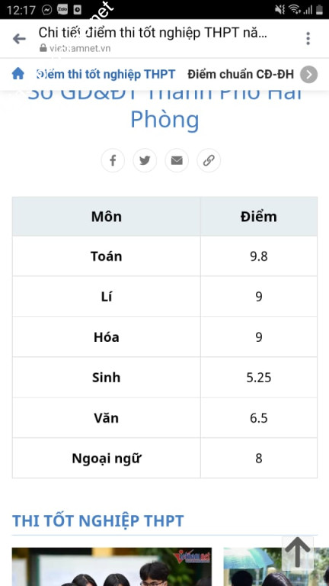The width and height of the screenshot is (329, 586).
Task: Copy page link with chain icon
Action: point(209,160)
